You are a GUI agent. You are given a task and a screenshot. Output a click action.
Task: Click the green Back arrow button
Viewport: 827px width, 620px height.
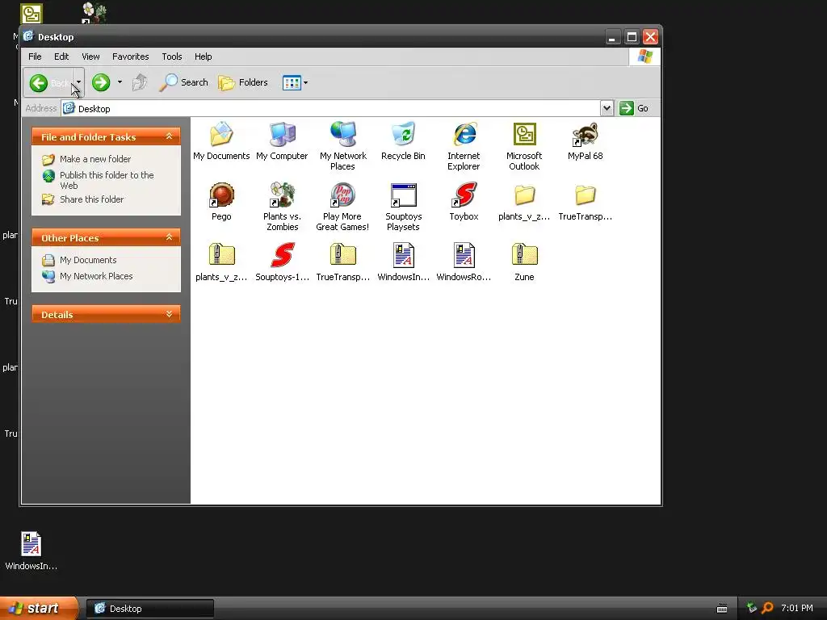pos(39,83)
